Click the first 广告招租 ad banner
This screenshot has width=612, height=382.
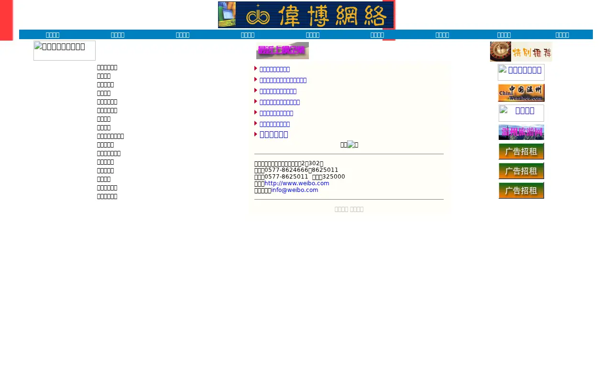click(521, 151)
